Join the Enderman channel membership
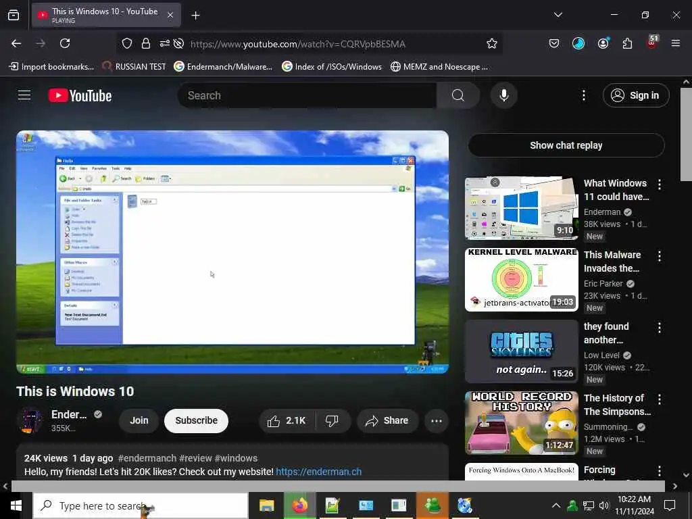 tap(139, 420)
